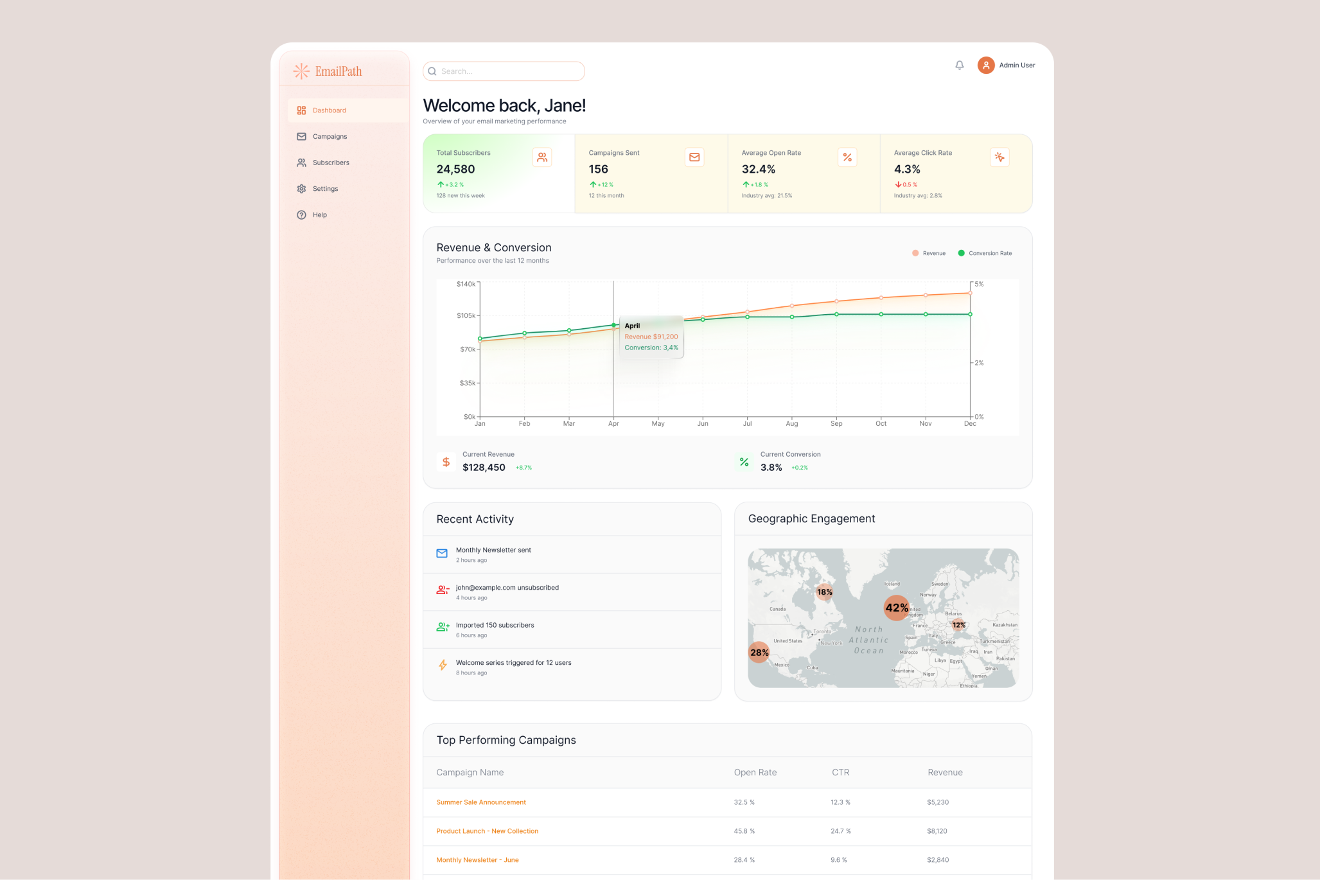
Task: Open notifications with the bell icon
Action: 960,65
